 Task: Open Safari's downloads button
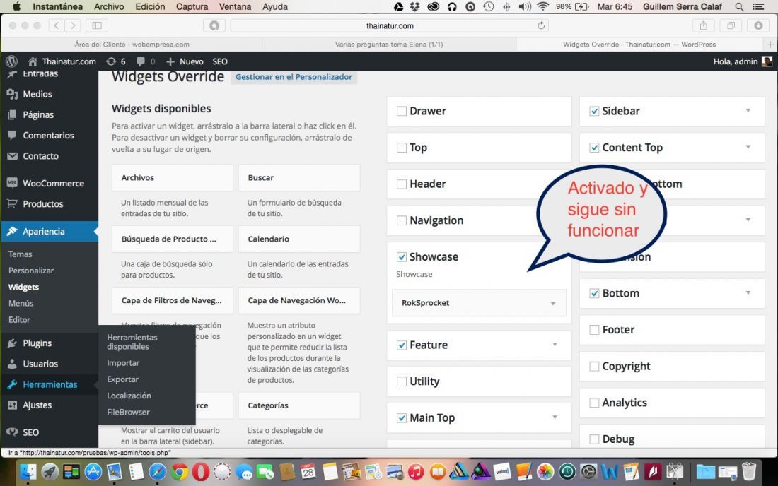tap(758, 25)
